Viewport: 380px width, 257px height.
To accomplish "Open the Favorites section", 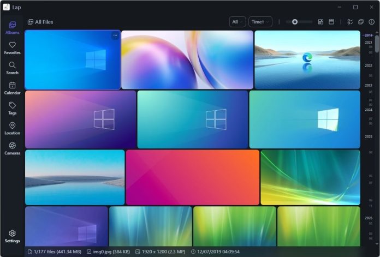I will (x=12, y=48).
